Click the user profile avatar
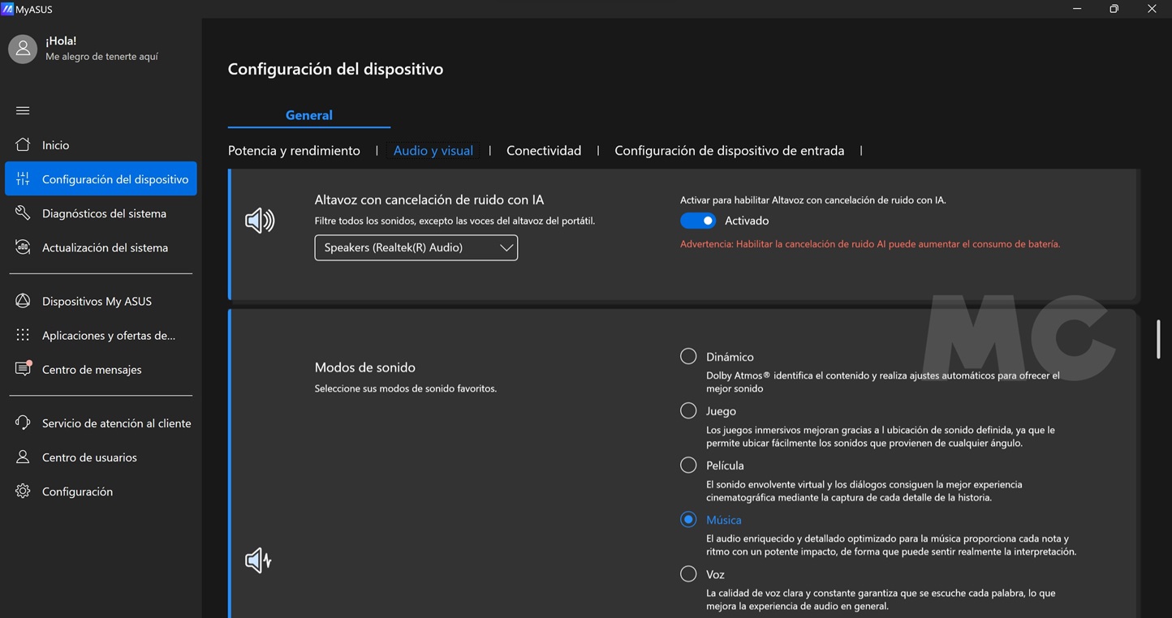Image resolution: width=1172 pixels, height=618 pixels. pyautogui.click(x=23, y=49)
